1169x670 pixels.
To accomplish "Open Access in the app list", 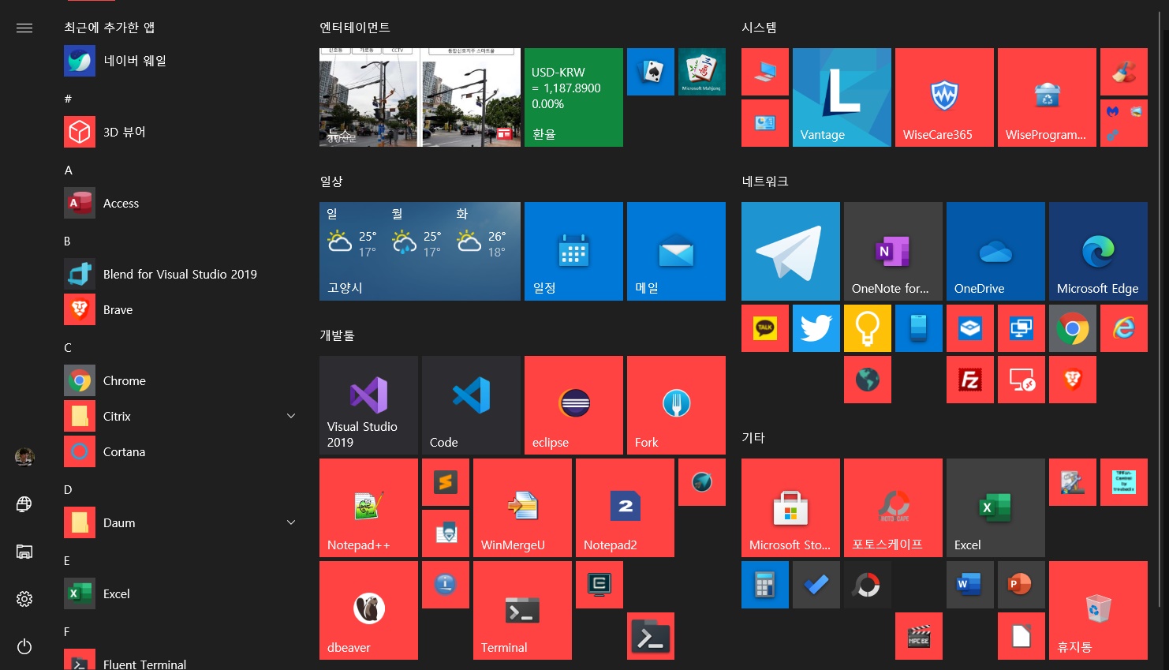I will pos(181,203).
